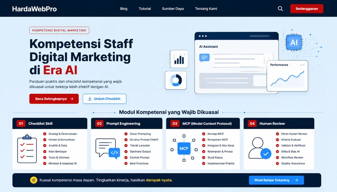Click the Optimasi Output text
The height and width of the screenshot is (192, 337).
click(x=140, y=151)
